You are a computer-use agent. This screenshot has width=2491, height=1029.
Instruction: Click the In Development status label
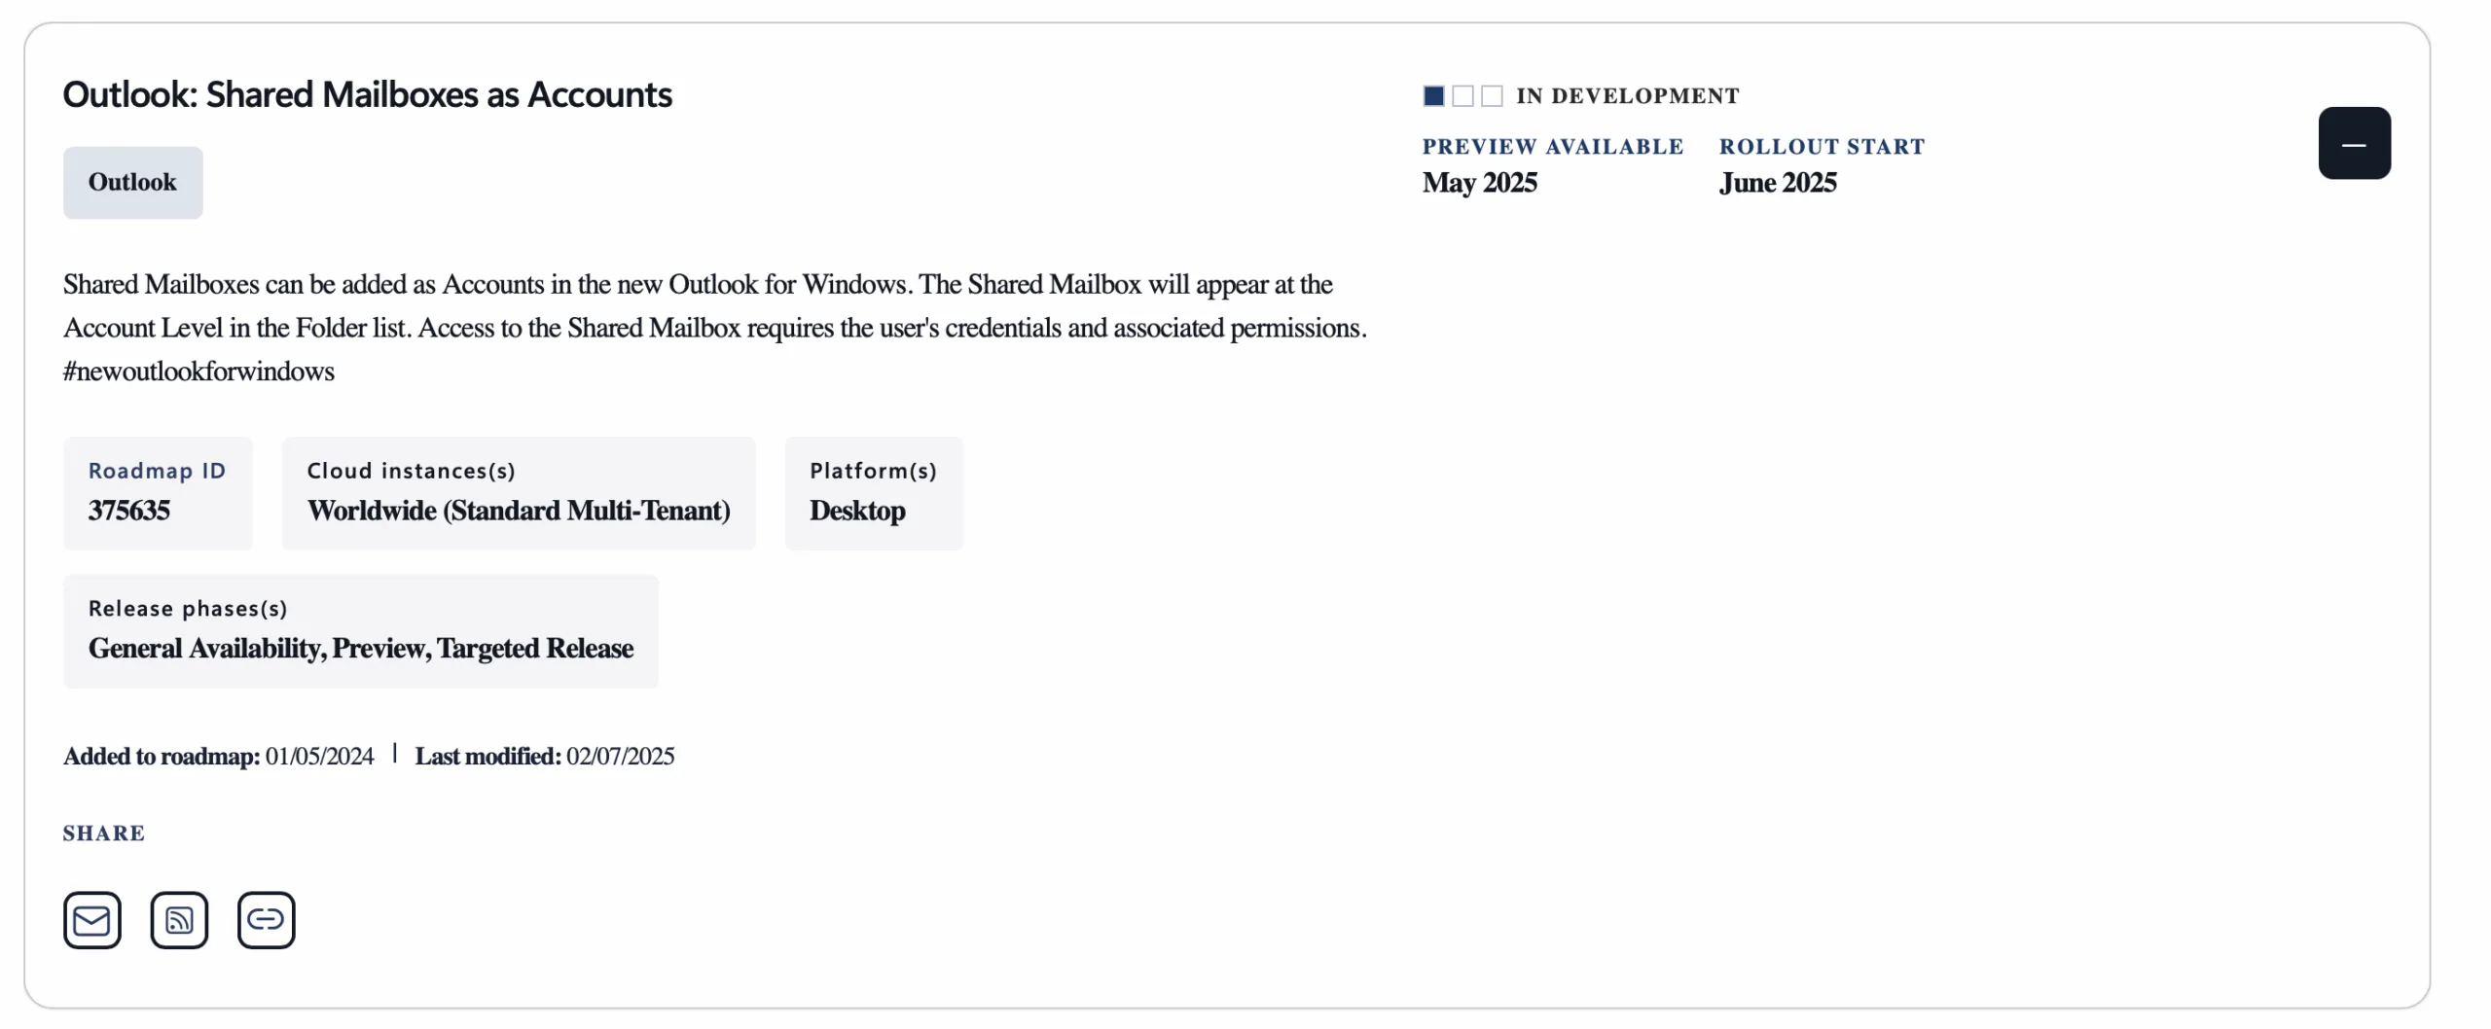click(x=1627, y=96)
